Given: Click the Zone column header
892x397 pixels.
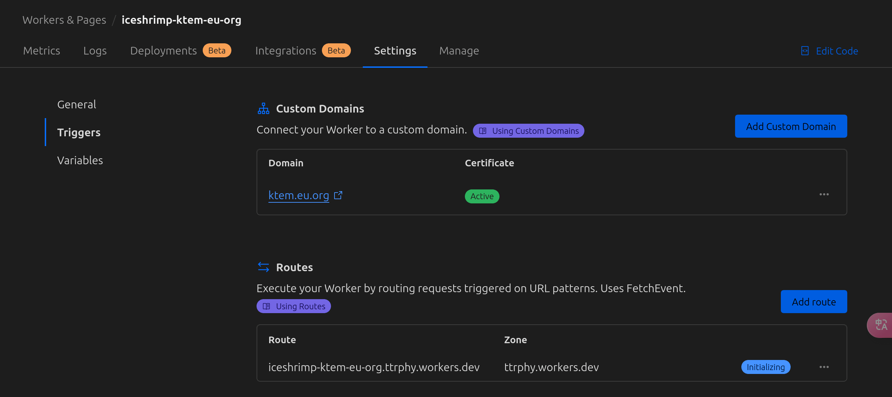Looking at the screenshot, I should (x=516, y=340).
